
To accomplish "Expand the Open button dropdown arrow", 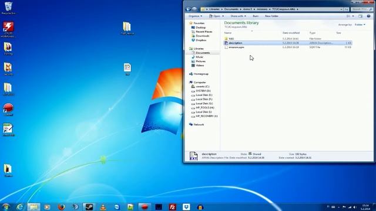I will 223,16.
